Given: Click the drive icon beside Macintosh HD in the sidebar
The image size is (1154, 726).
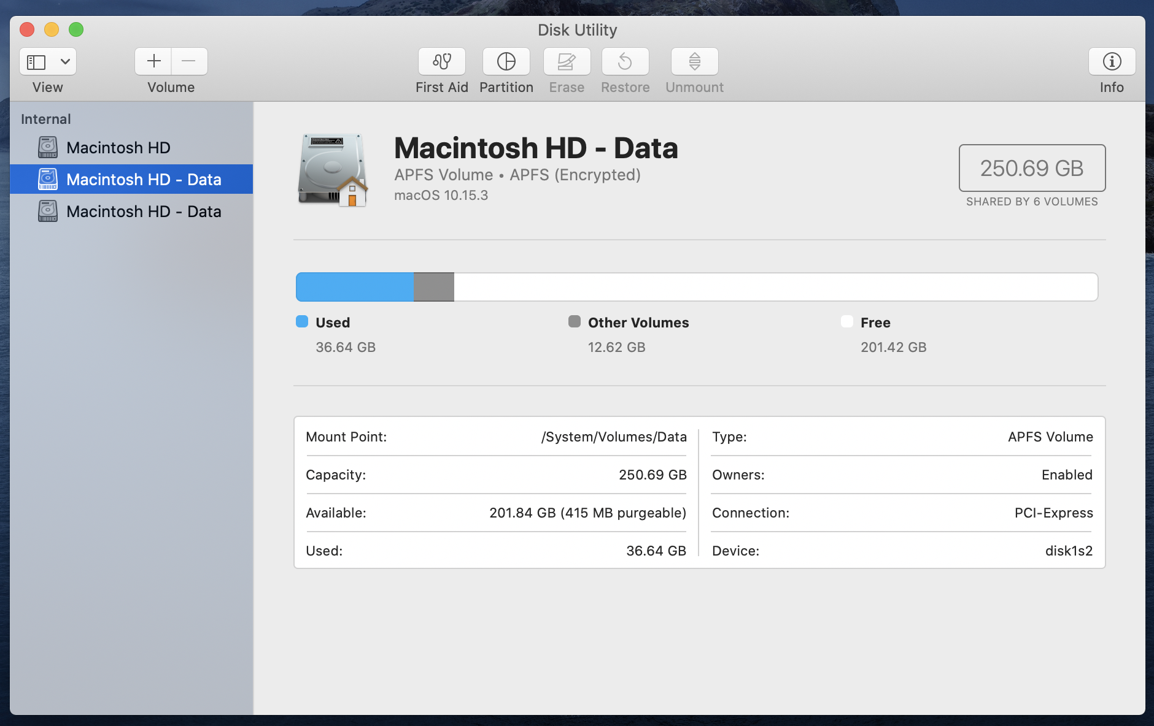Looking at the screenshot, I should tap(48, 147).
